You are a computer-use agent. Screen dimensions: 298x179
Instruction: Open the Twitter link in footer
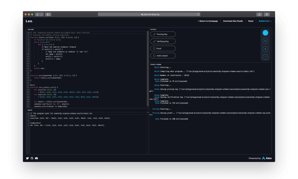click(x=27, y=158)
